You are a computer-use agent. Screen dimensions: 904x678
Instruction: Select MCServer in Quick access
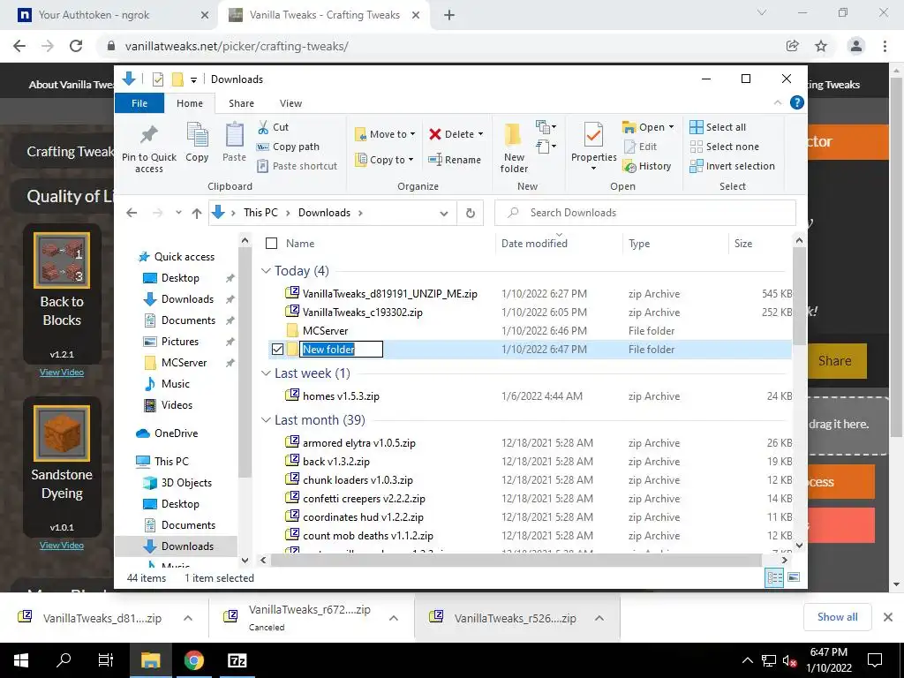[x=184, y=363]
